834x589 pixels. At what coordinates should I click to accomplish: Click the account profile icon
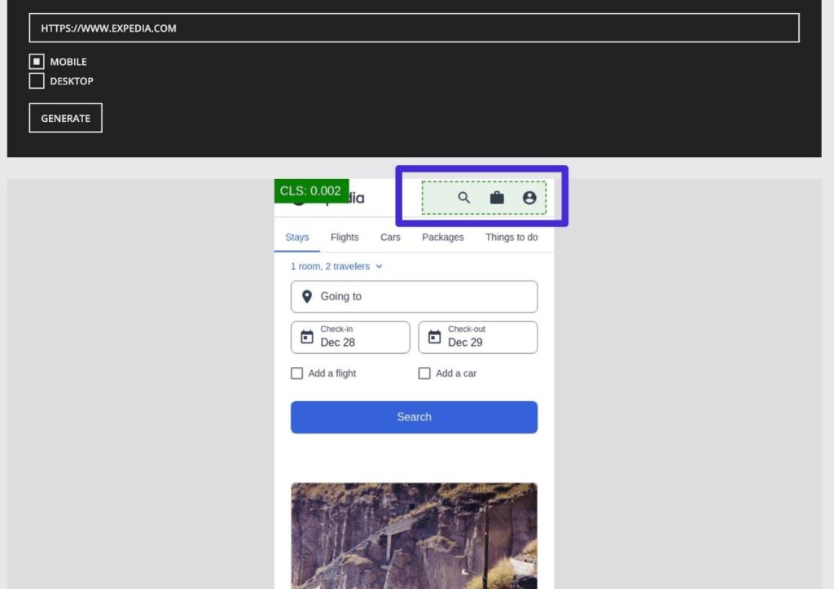point(529,198)
